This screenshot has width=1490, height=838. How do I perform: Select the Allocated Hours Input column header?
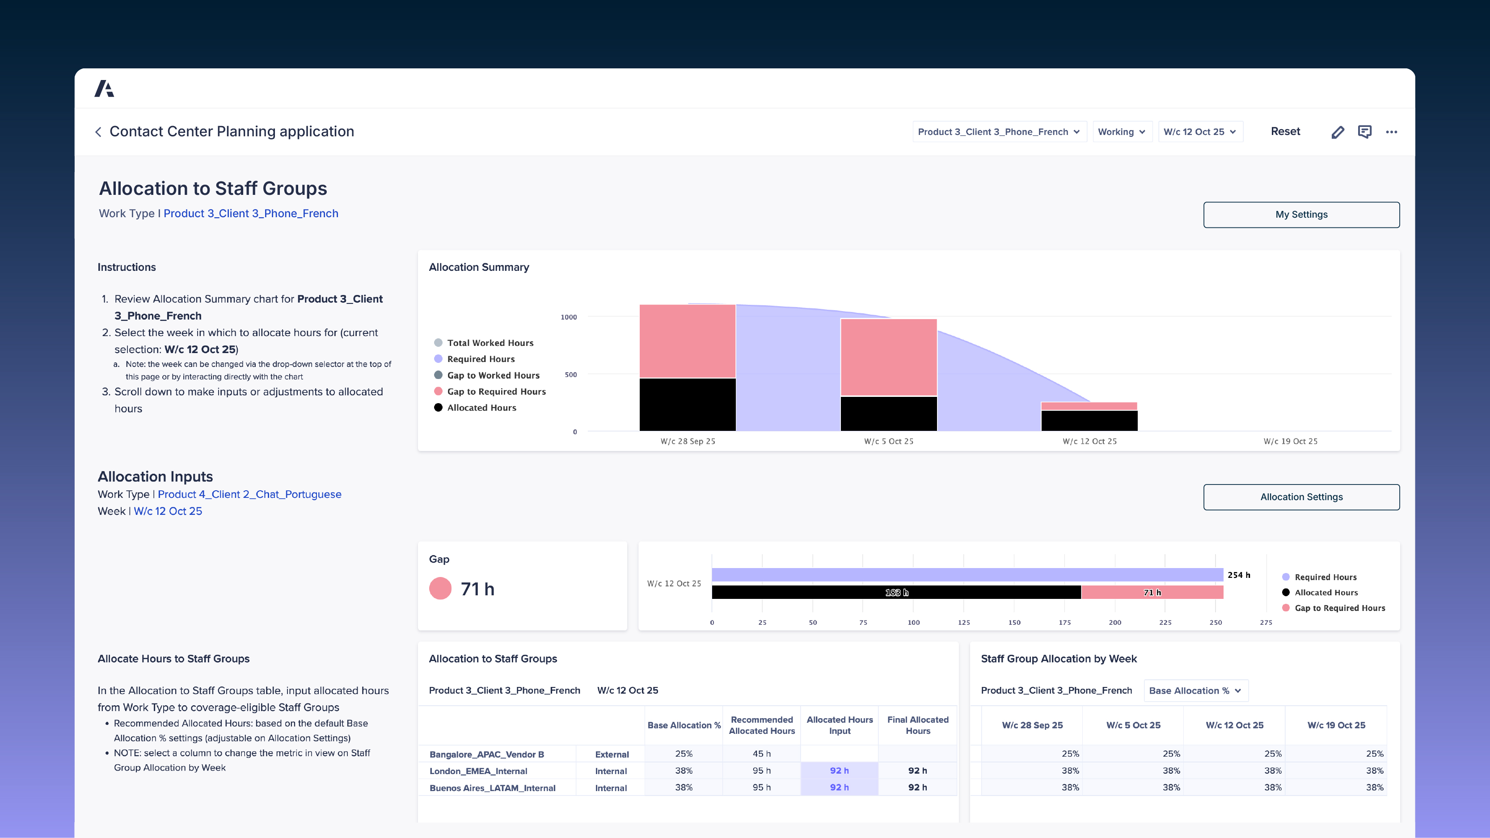839,725
